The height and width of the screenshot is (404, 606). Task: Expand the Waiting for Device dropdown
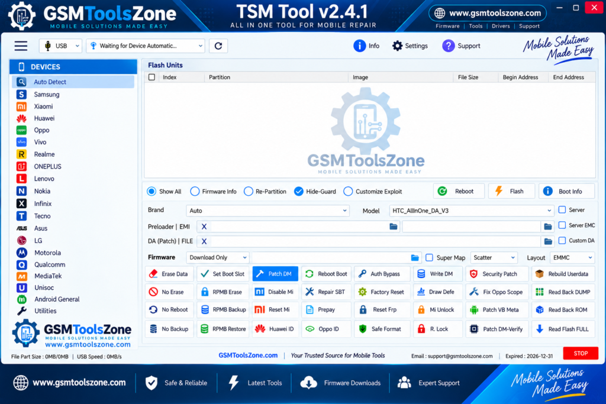[146, 46]
